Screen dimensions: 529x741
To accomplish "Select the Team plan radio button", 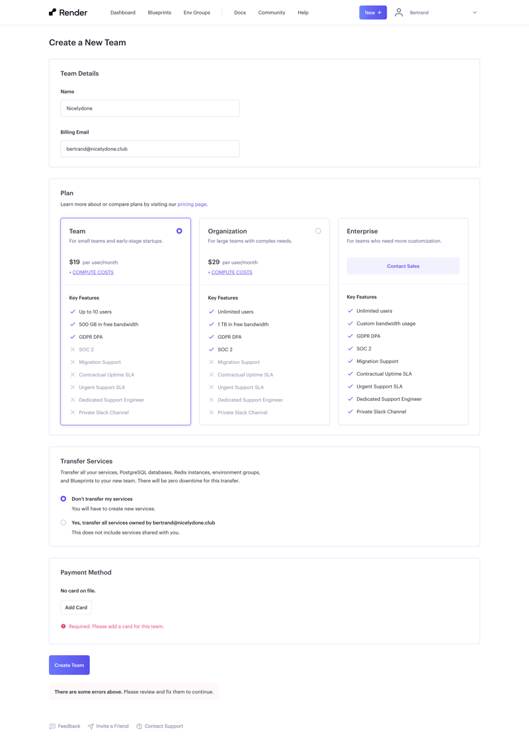I will 179,231.
